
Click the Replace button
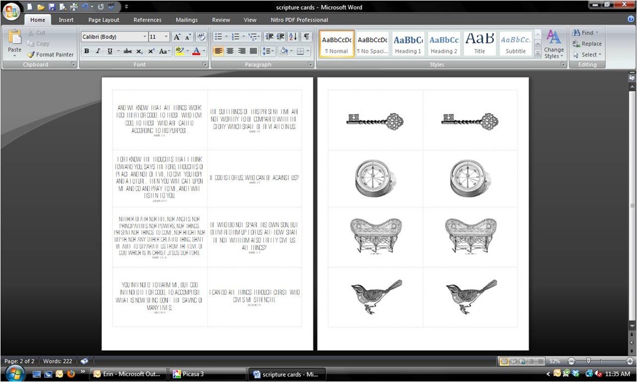pos(587,44)
